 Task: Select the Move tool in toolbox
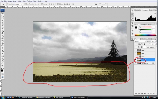[2, 13]
